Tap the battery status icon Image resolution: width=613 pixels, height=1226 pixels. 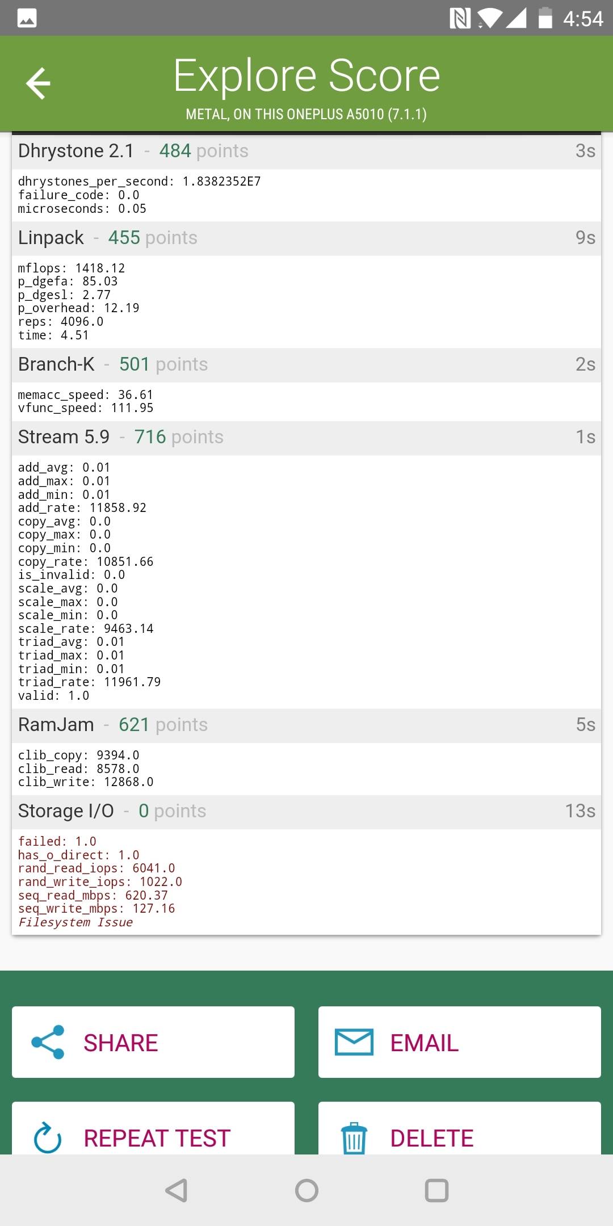click(545, 18)
